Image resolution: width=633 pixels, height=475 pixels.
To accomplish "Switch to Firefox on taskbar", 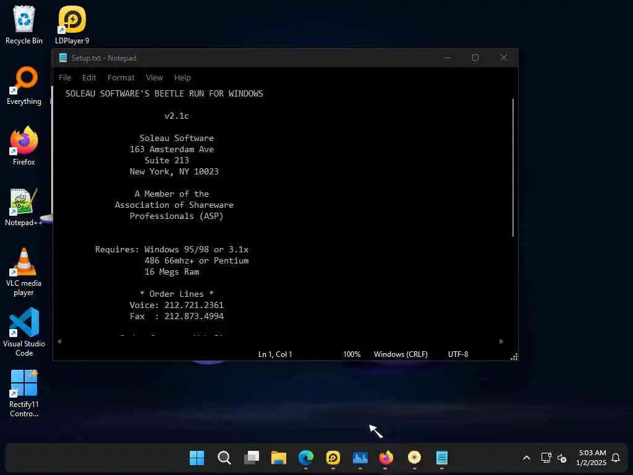I will (x=386, y=458).
